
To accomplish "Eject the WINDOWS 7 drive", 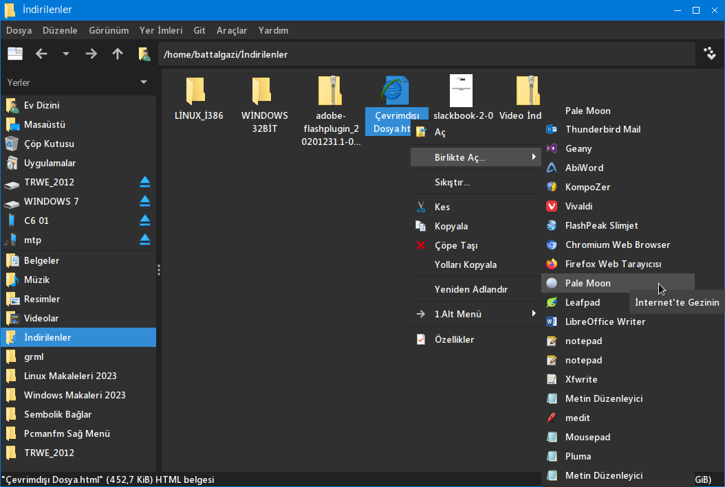I will 145,201.
